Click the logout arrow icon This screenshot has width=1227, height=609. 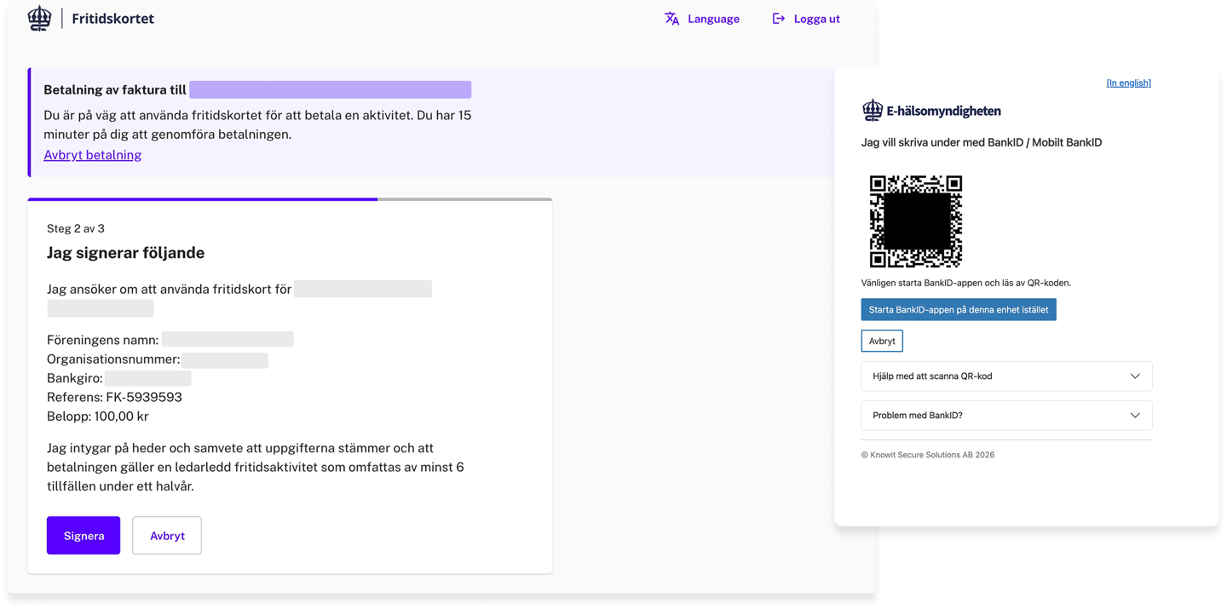tap(778, 19)
